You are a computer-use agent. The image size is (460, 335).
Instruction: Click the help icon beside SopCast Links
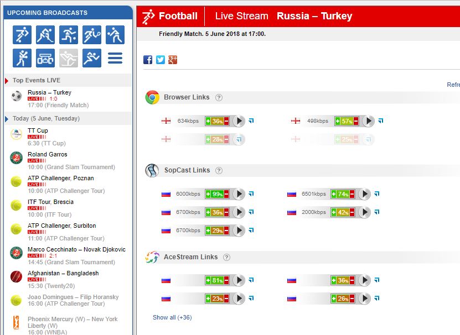219,171
